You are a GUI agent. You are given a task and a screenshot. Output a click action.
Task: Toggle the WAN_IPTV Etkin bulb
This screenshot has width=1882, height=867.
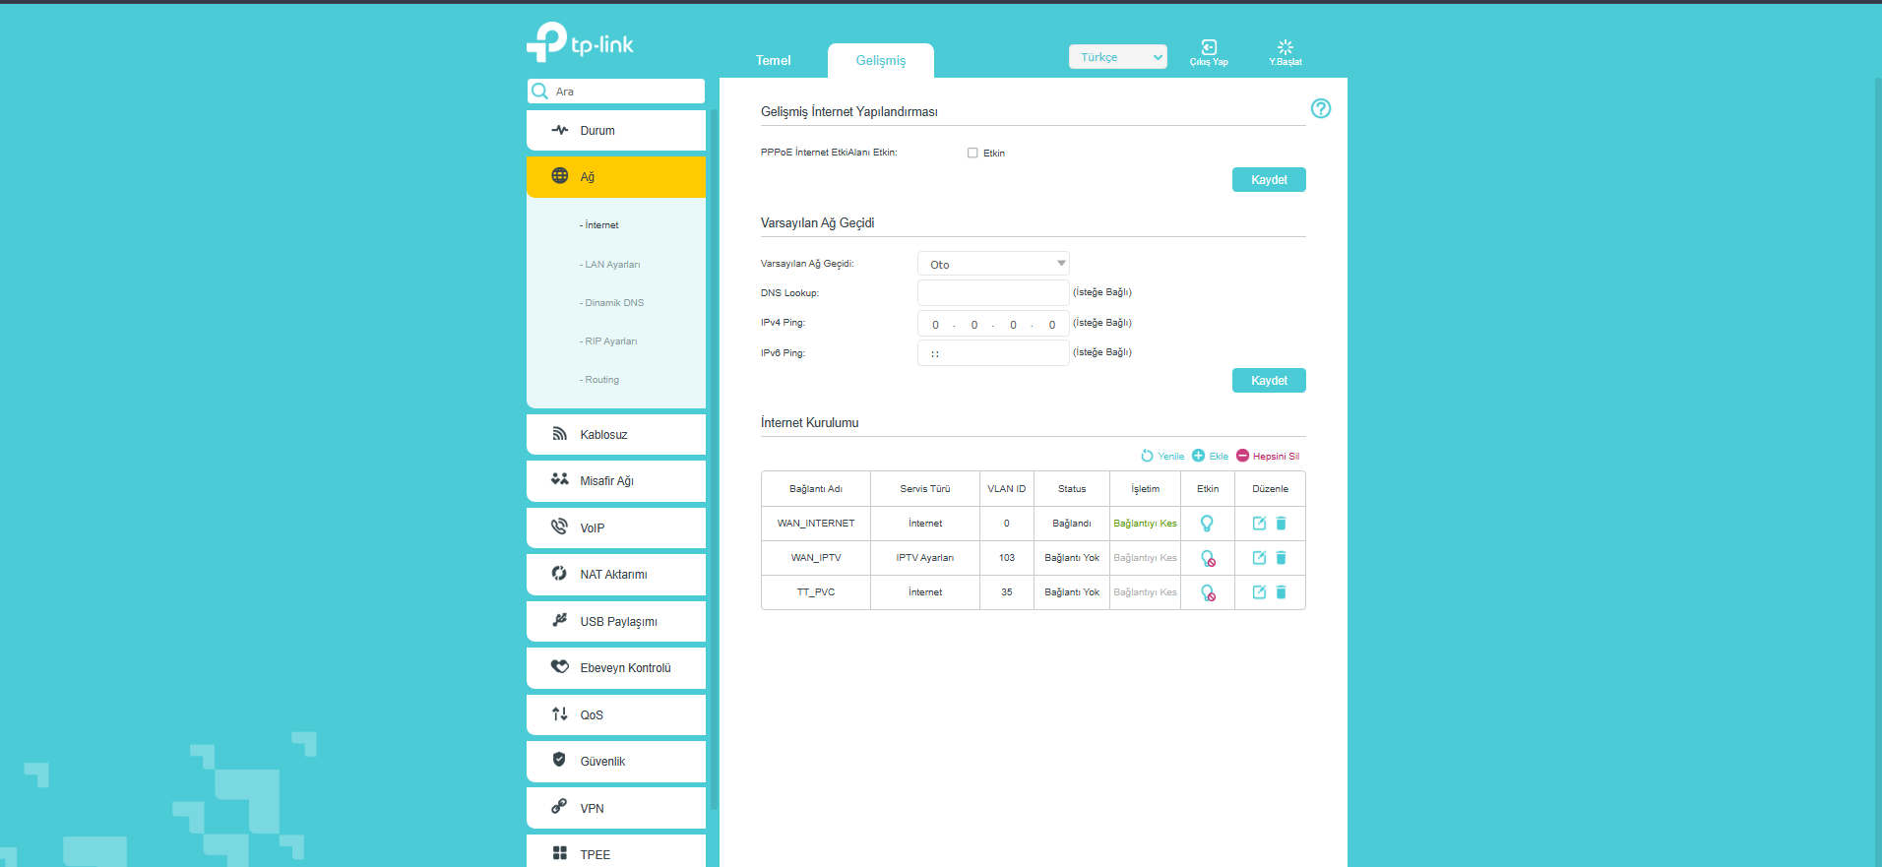pyautogui.click(x=1208, y=558)
